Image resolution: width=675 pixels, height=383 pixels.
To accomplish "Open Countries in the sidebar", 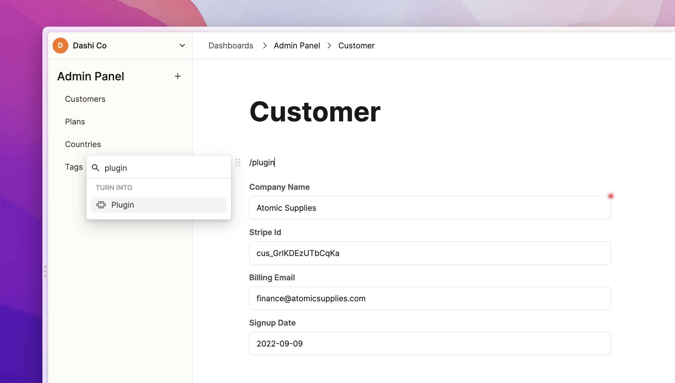I will (x=83, y=144).
